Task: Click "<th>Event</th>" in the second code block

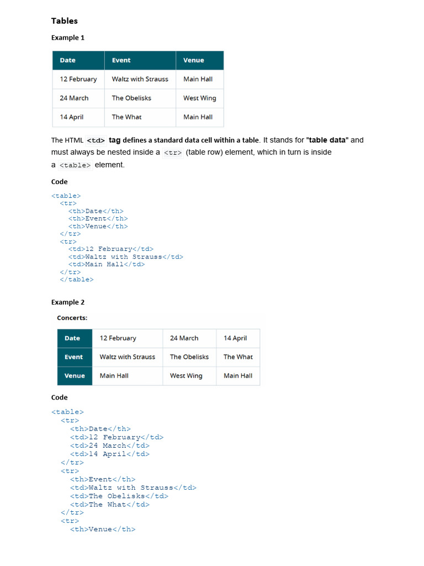Action: (x=103, y=479)
